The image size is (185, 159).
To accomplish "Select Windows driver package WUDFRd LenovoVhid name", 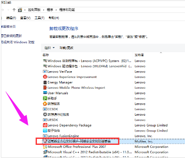I will [90, 66].
